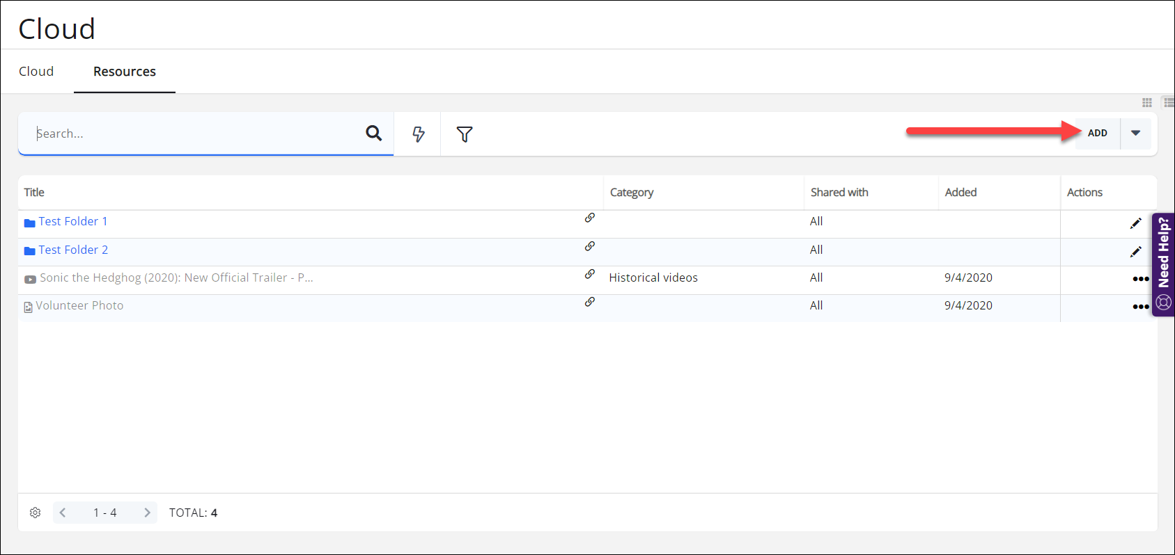This screenshot has width=1175, height=555.
Task: Click the 9/4/2020 date for Volunteer Photo
Action: pos(968,305)
